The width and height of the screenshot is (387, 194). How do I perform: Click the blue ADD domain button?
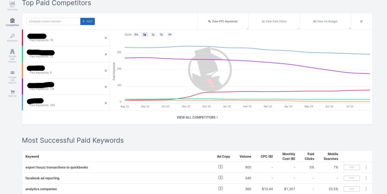click(x=87, y=22)
